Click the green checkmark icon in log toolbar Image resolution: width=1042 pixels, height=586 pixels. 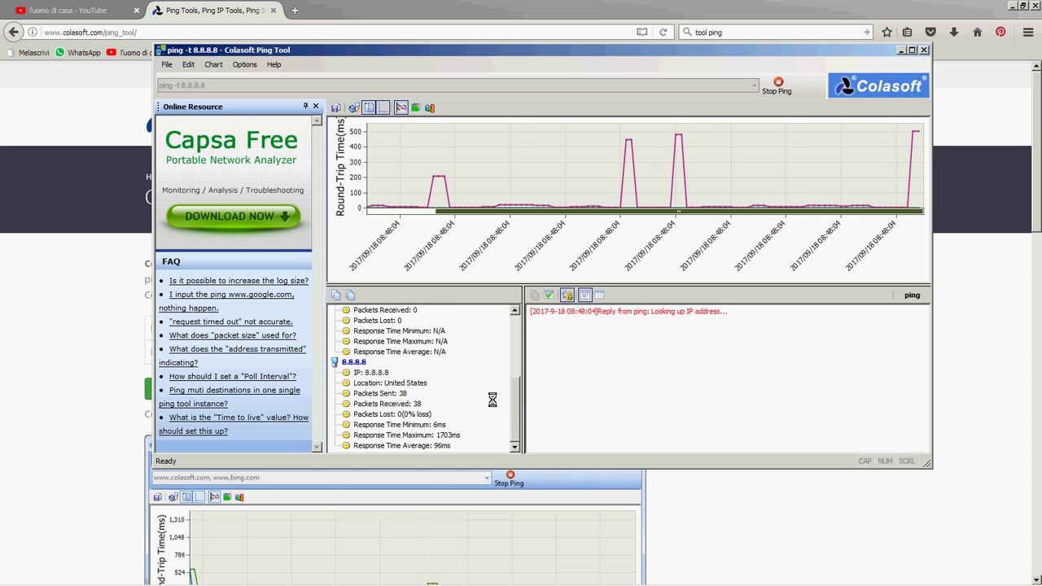coord(549,295)
